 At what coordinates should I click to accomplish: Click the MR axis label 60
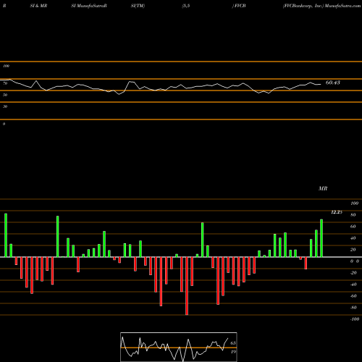353,227
